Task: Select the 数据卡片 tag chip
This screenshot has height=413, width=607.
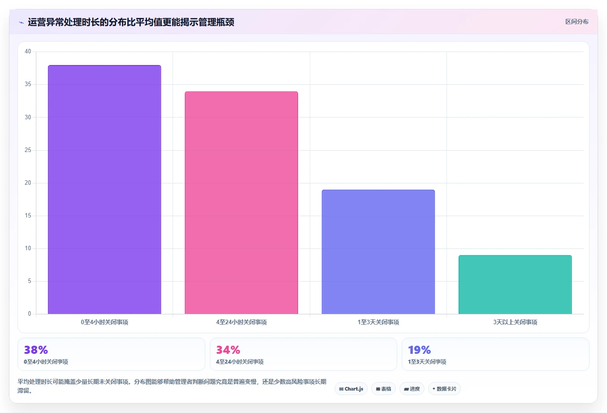Action: pos(444,389)
